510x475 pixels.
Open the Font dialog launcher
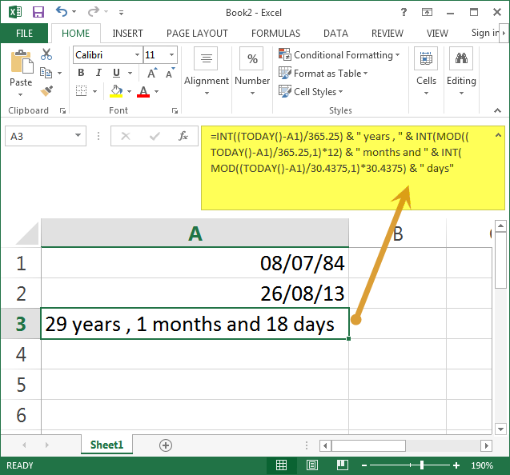tap(175, 111)
